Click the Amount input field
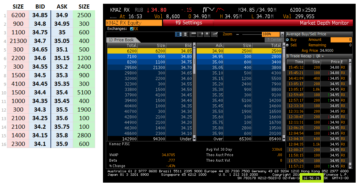The width and height of the screenshot is (357, 184). click(341, 39)
